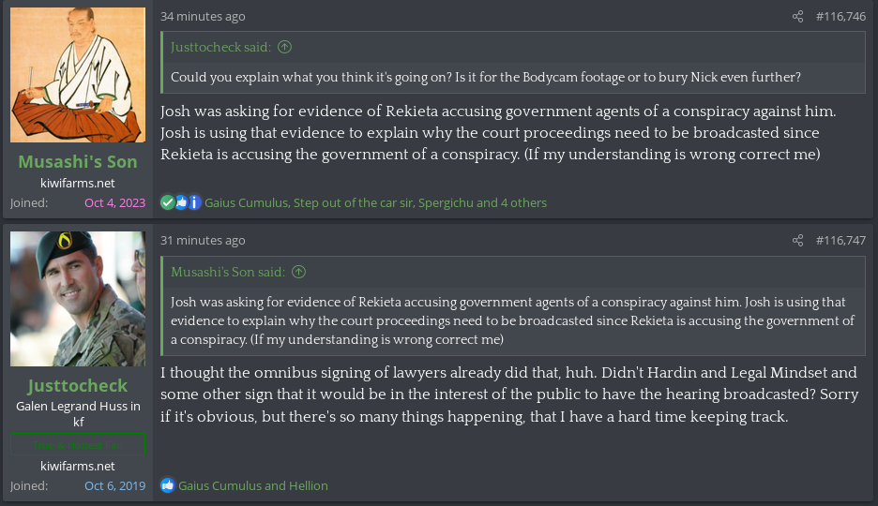Image resolution: width=878 pixels, height=506 pixels.
Task: Show reactions list 'Gaius Cumulus and Hellion'
Action: [253, 485]
